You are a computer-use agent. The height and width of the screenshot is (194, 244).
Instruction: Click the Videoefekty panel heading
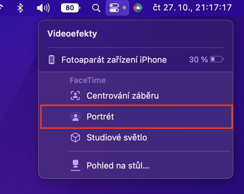click(72, 34)
